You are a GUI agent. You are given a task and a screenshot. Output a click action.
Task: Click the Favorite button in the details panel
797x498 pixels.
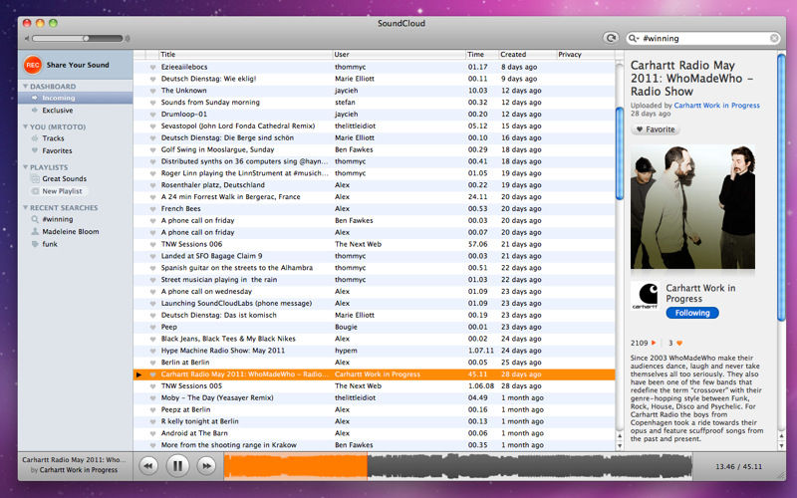pyautogui.click(x=656, y=129)
